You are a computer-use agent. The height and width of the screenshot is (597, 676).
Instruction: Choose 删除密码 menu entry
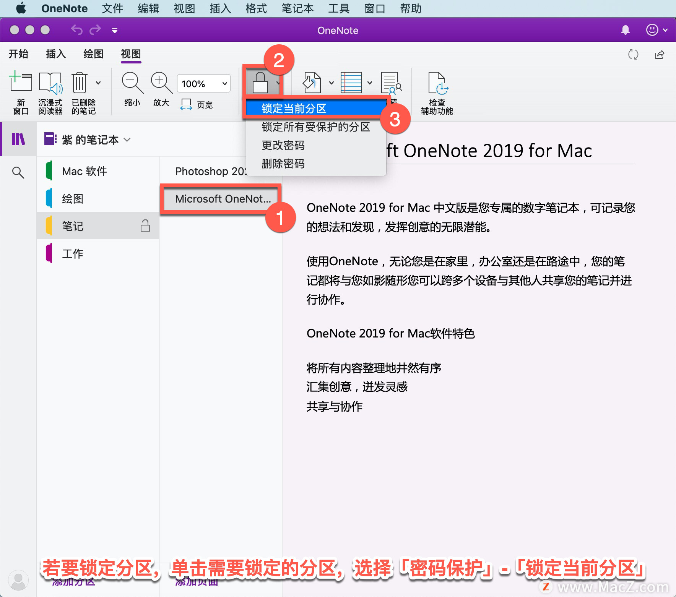point(316,163)
